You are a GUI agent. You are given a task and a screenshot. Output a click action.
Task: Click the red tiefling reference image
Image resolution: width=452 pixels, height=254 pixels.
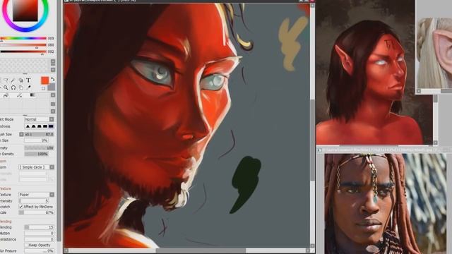pos(374,72)
